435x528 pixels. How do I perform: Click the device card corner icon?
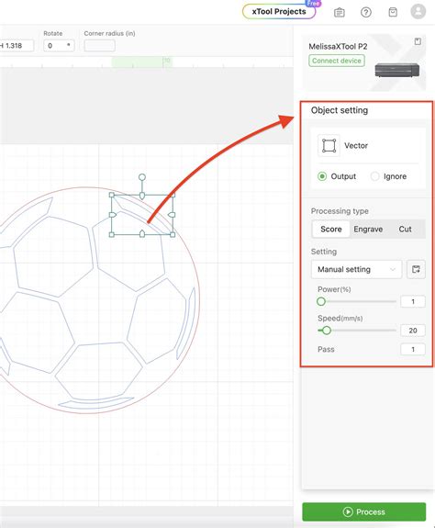coord(418,41)
